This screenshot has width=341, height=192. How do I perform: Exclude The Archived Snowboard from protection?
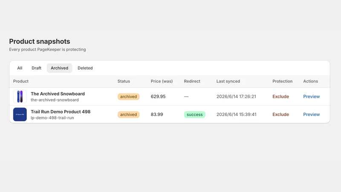tap(280, 96)
